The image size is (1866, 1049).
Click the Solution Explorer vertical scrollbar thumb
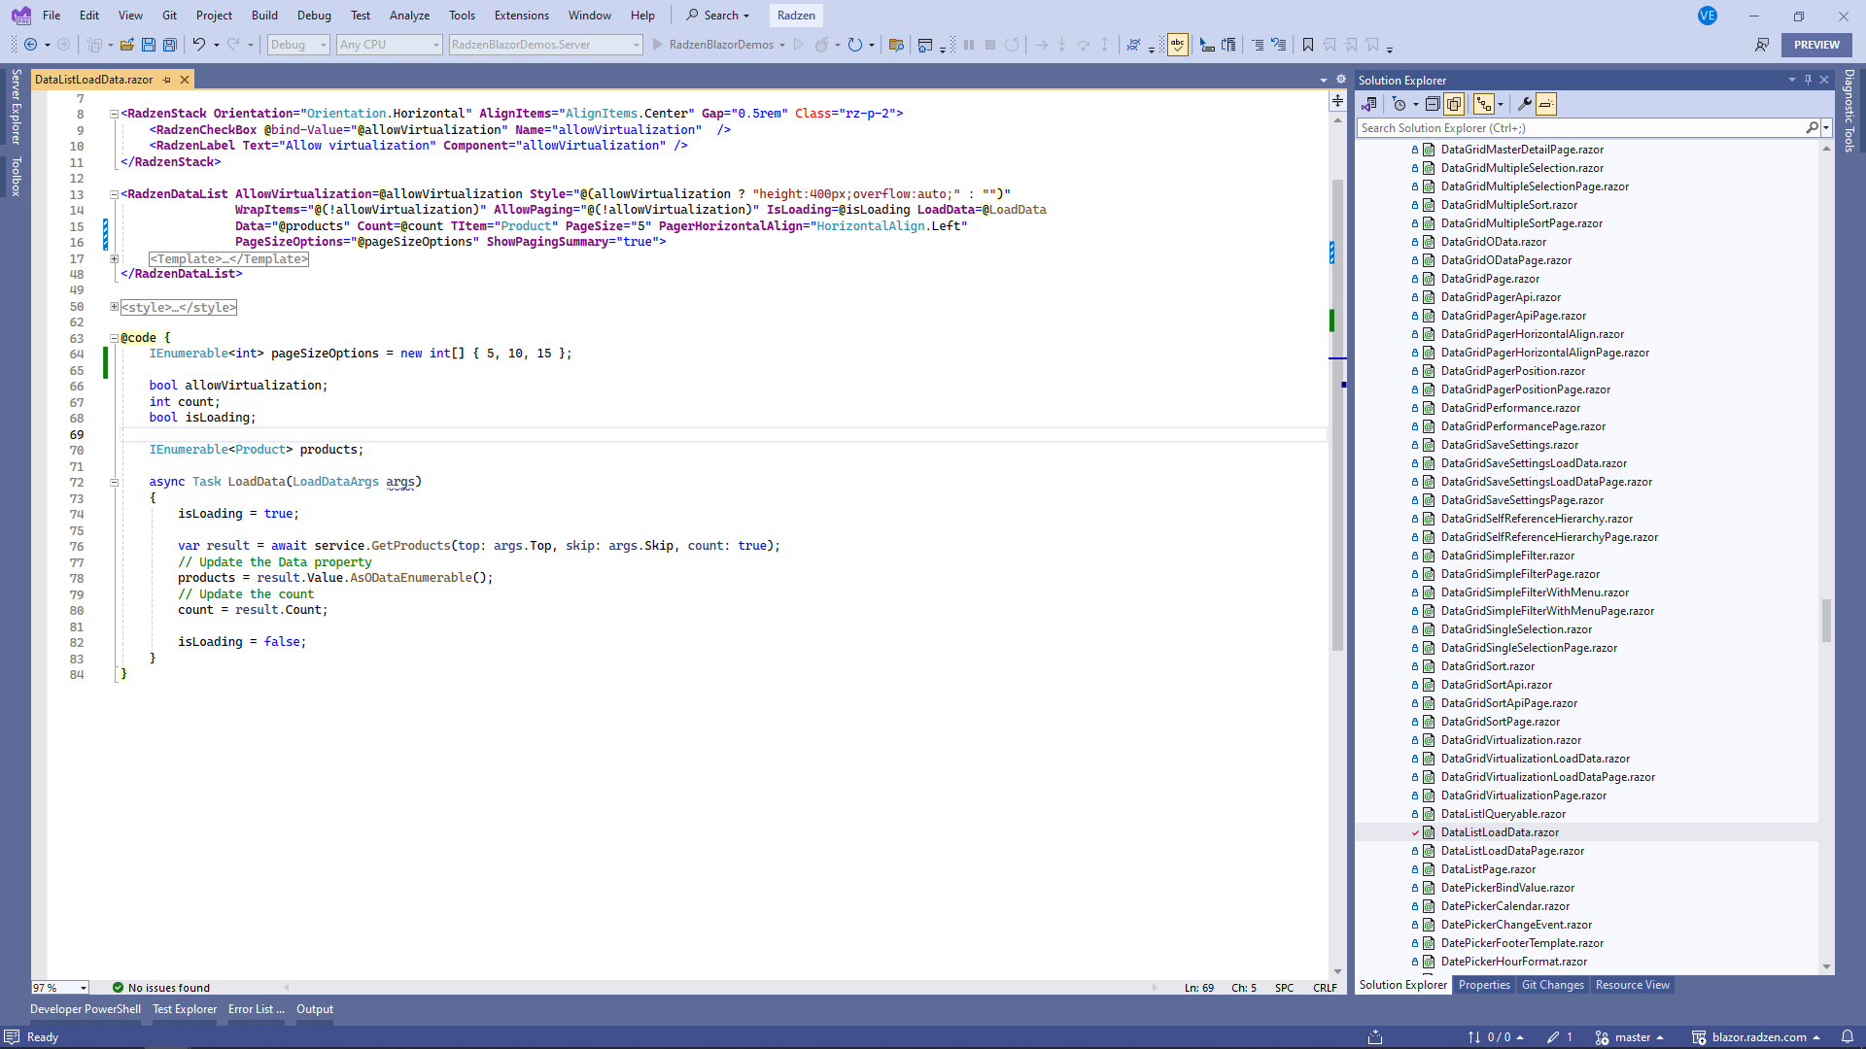coord(1826,622)
